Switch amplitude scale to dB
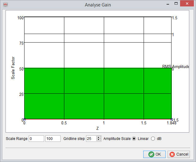196x162 pixels. pyautogui.click(x=153, y=139)
